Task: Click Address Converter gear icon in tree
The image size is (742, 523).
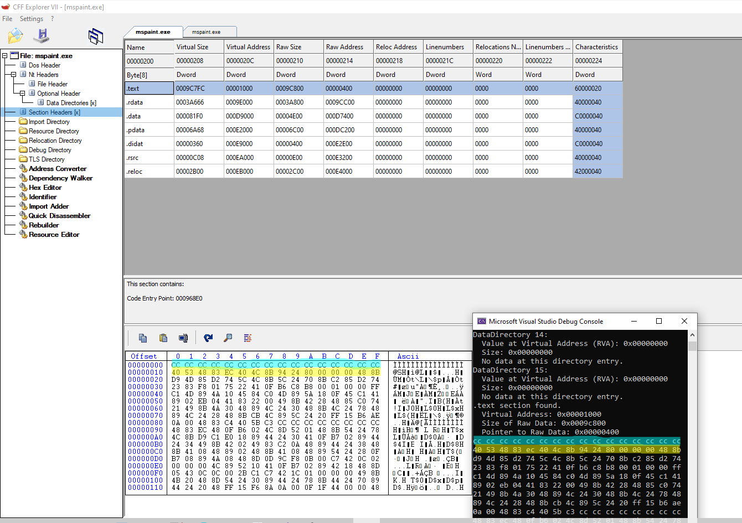Action: [x=23, y=168]
